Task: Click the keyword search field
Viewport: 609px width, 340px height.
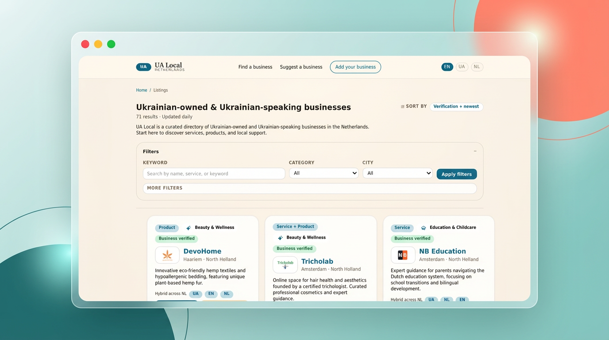Action: point(214,173)
